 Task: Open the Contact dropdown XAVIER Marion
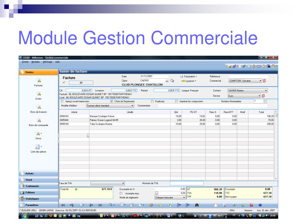(248, 90)
